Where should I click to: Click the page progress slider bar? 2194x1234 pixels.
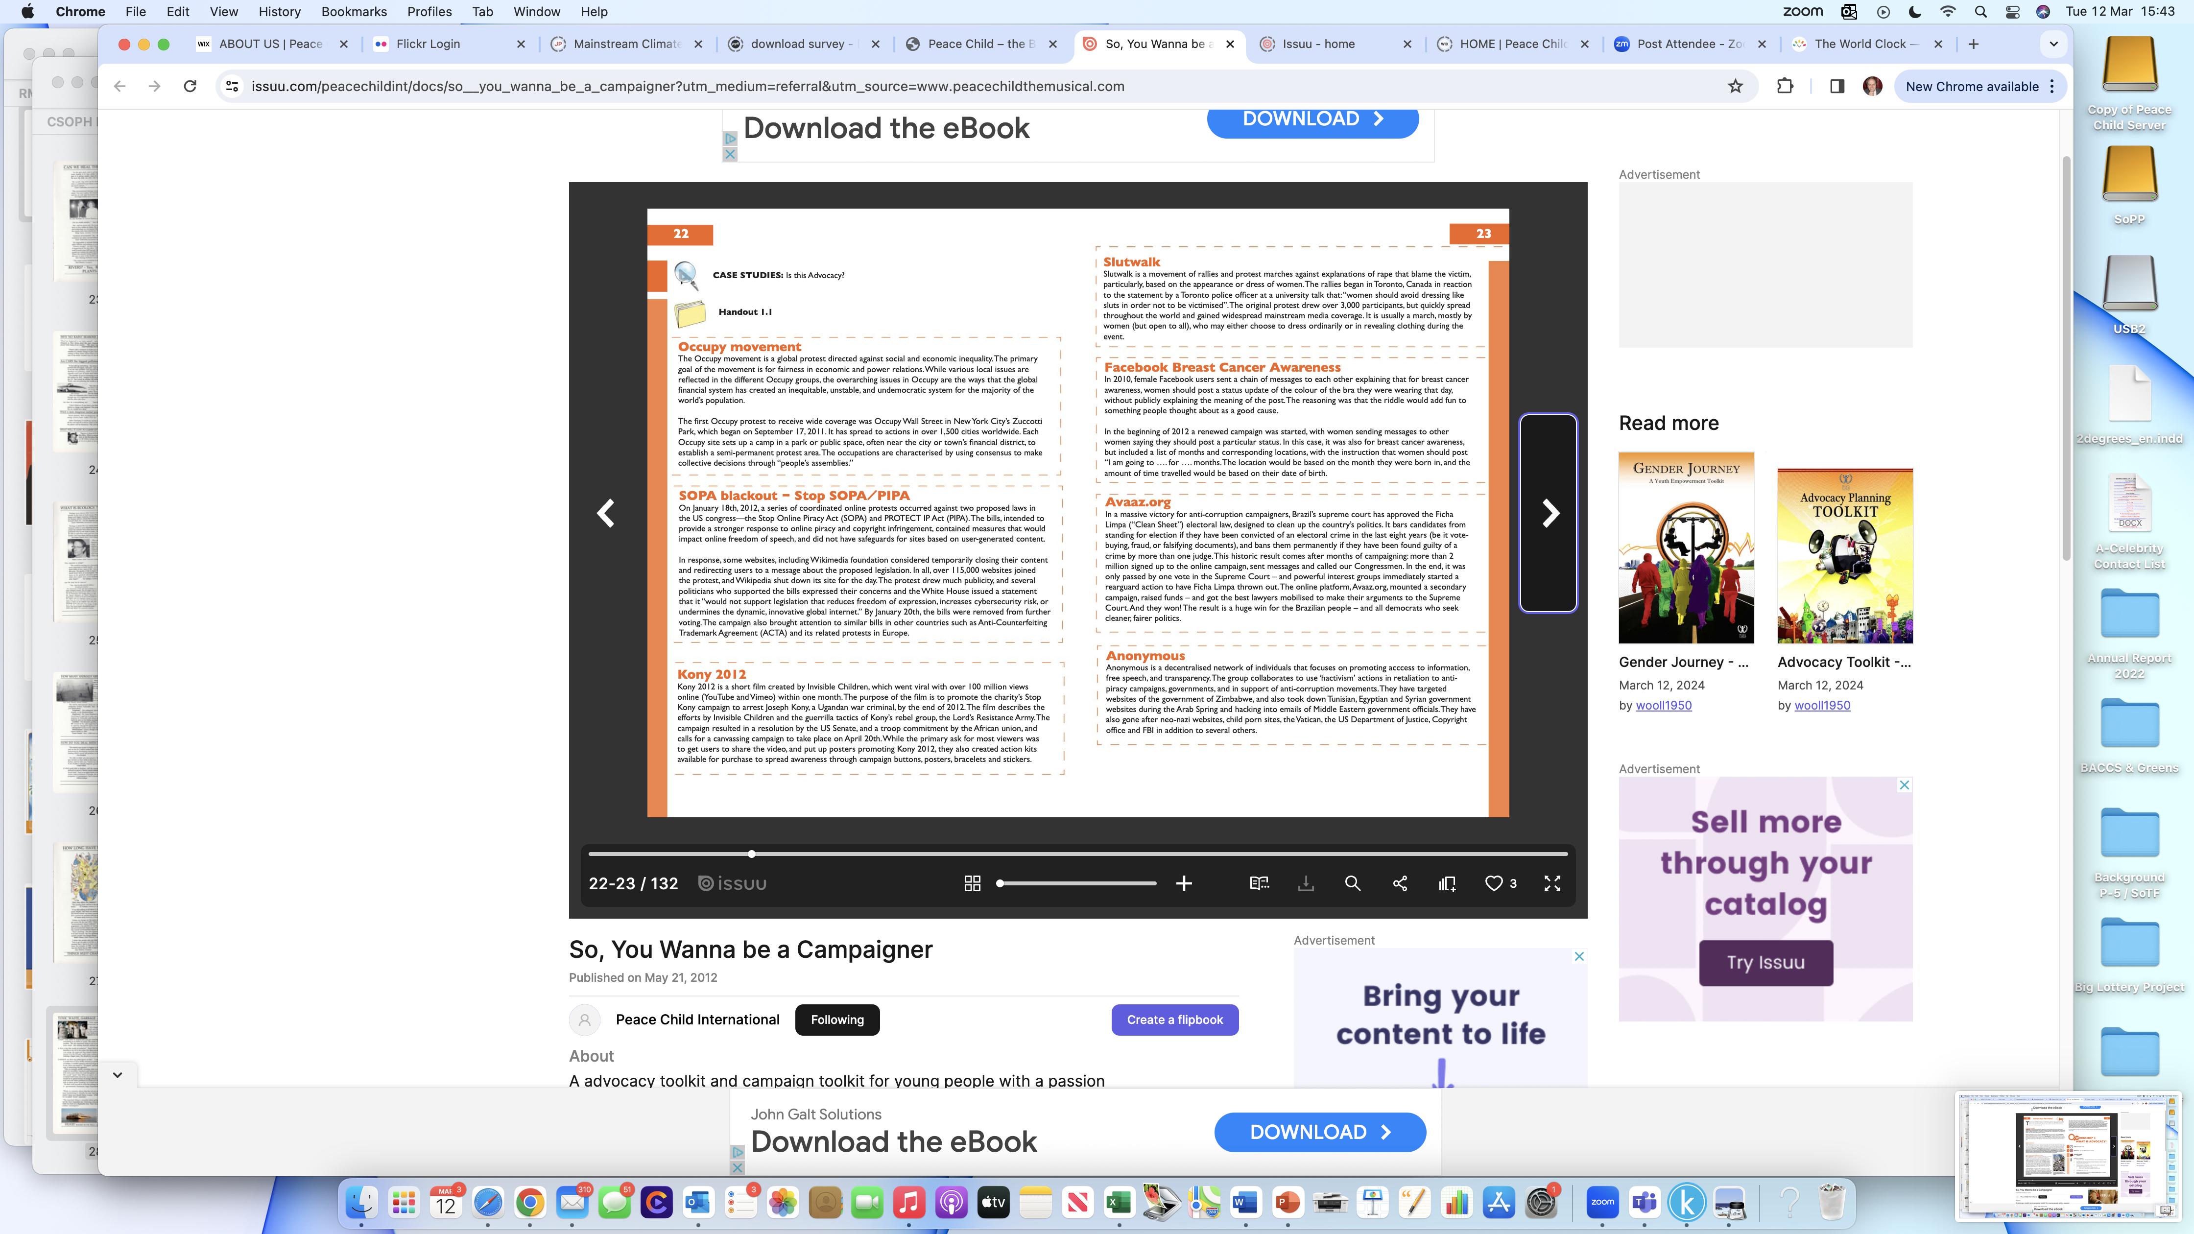coord(1077,854)
